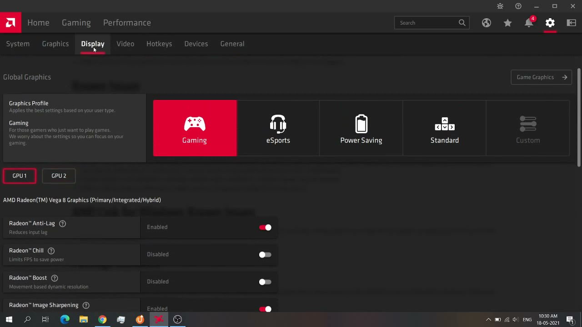Select the Gaming profile tile
This screenshot has width=582, height=327.
[195, 128]
